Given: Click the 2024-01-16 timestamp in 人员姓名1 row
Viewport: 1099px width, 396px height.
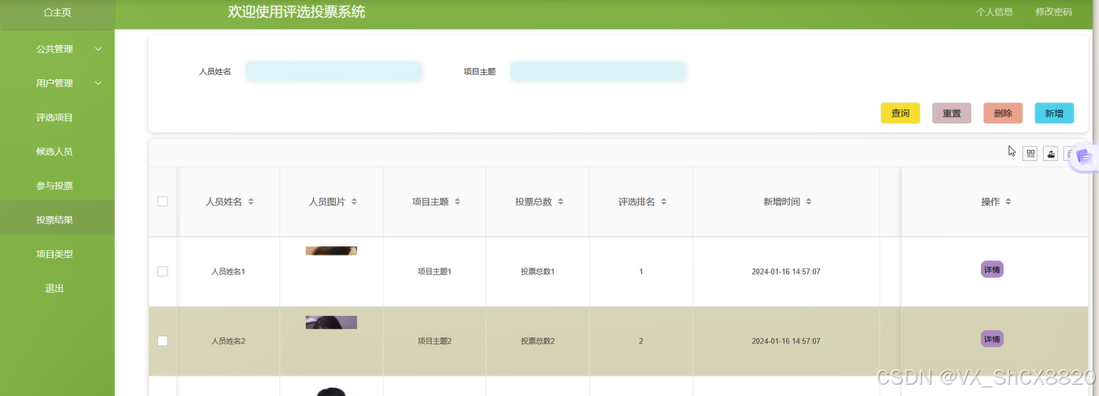Looking at the screenshot, I should click(786, 272).
